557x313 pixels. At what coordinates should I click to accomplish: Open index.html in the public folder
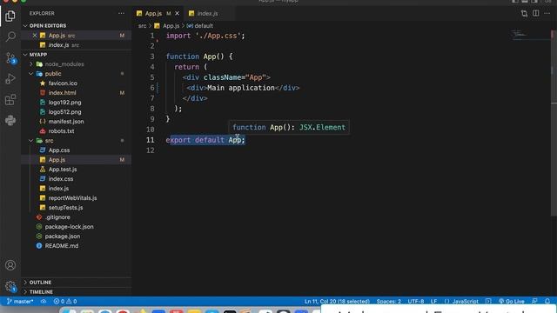click(62, 93)
